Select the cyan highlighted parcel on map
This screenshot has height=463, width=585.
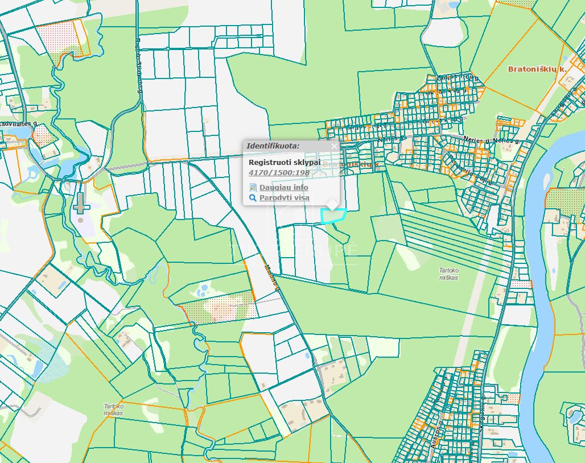pos(333,216)
